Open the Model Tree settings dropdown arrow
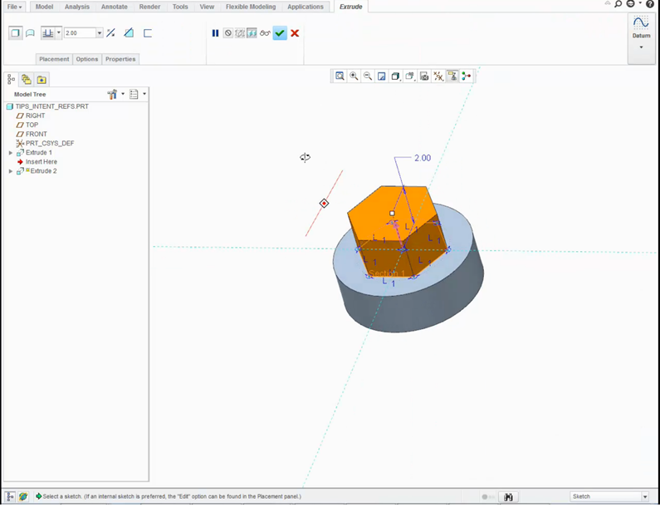This screenshot has width=660, height=507. point(123,94)
